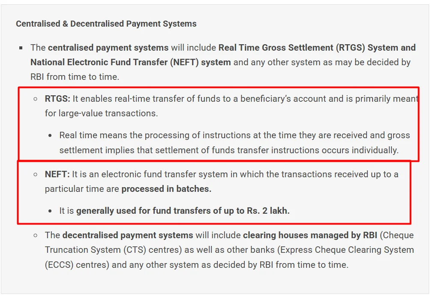Click the bold text processed in batches
Screen dimensions: 430x297
tap(166, 189)
